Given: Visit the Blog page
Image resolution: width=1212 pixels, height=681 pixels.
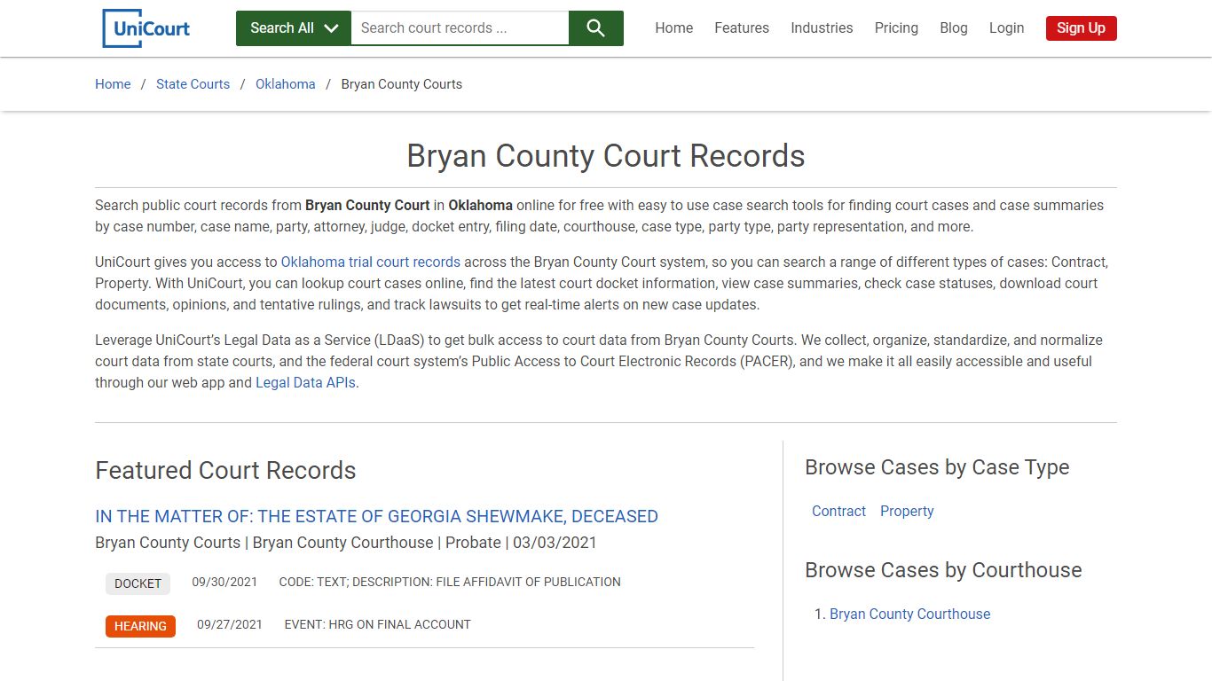Looking at the screenshot, I should pyautogui.click(x=954, y=28).
